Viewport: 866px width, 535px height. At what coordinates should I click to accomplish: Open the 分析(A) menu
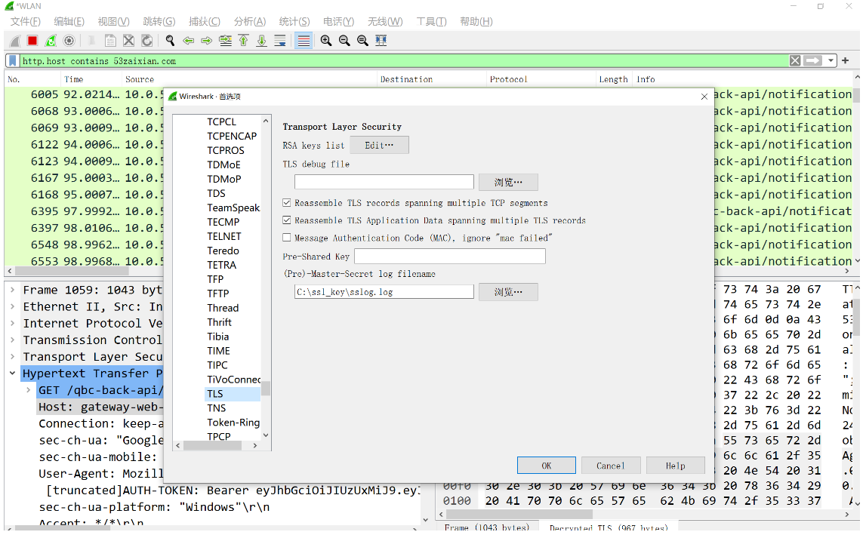[250, 22]
